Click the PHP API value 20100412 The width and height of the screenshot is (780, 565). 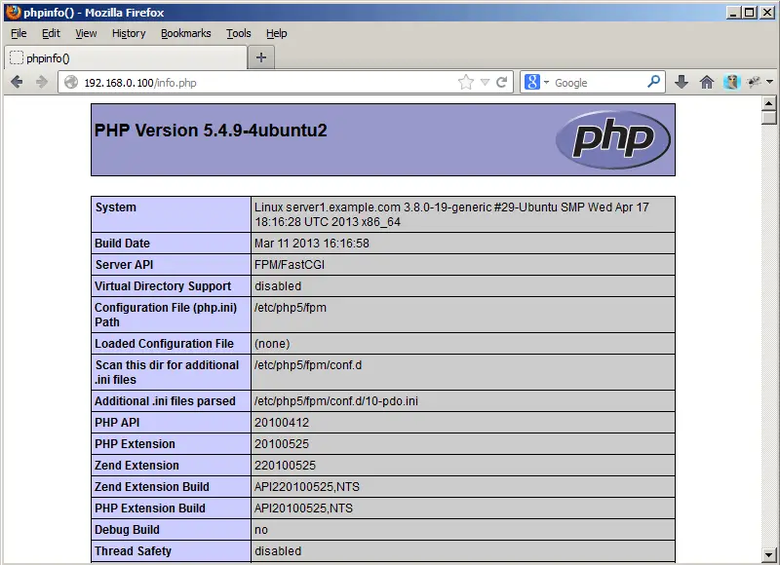point(282,423)
